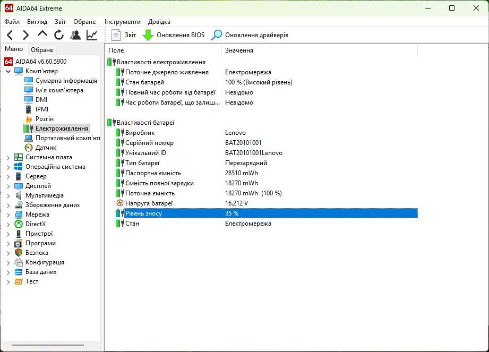Click the DirectX Xbox logo icon
This screenshot has height=352, width=489.
(x=19, y=224)
